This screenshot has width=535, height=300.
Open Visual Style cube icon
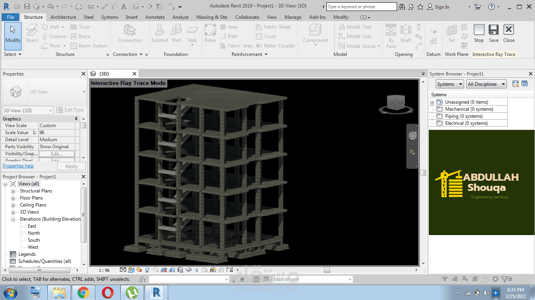(131, 269)
